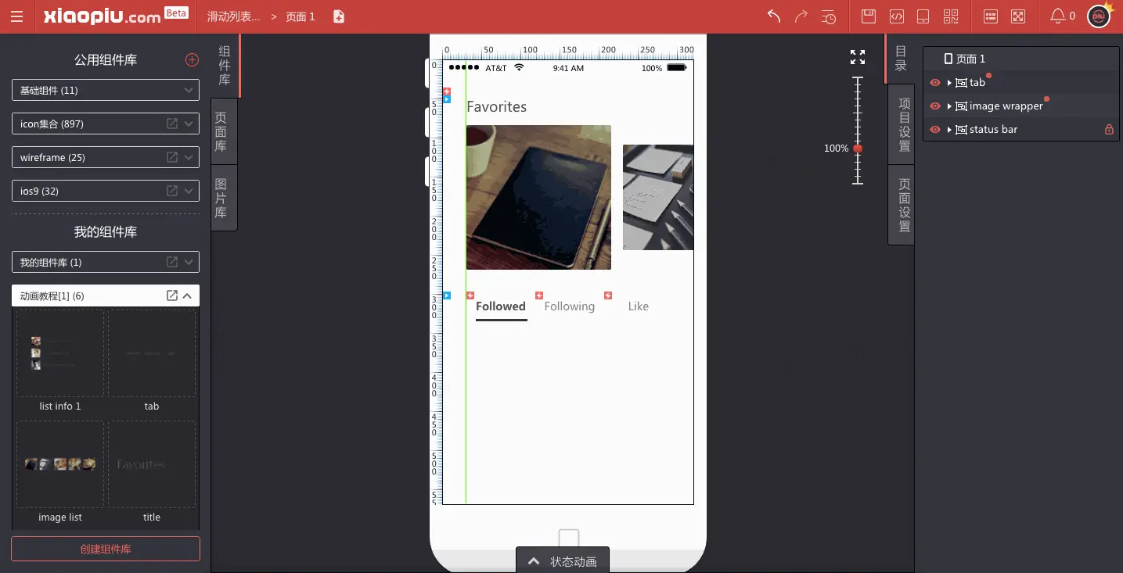Expand the wireframe (25) dropdown arrow
Viewport: 1123px width, 573px height.
189,157
